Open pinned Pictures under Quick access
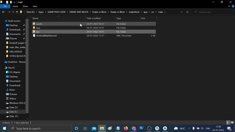Viewport: 235px width, 132px height. (13, 38)
